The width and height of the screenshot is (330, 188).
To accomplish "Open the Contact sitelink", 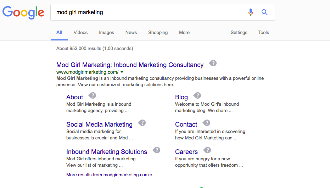I will point(186,125).
